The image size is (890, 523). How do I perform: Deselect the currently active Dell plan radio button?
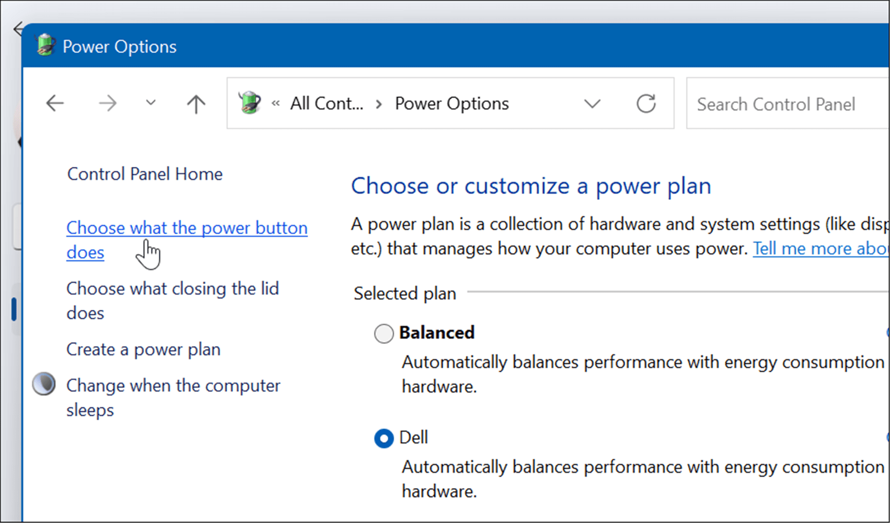point(384,438)
